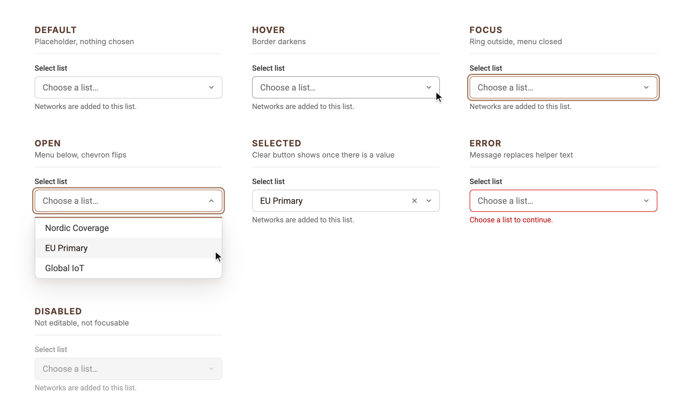Select EU Primary from the open menu
The height and width of the screenshot is (420, 692).
(x=129, y=248)
